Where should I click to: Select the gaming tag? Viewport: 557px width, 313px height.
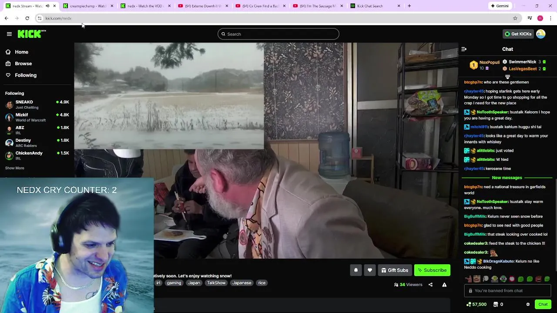tap(174, 283)
